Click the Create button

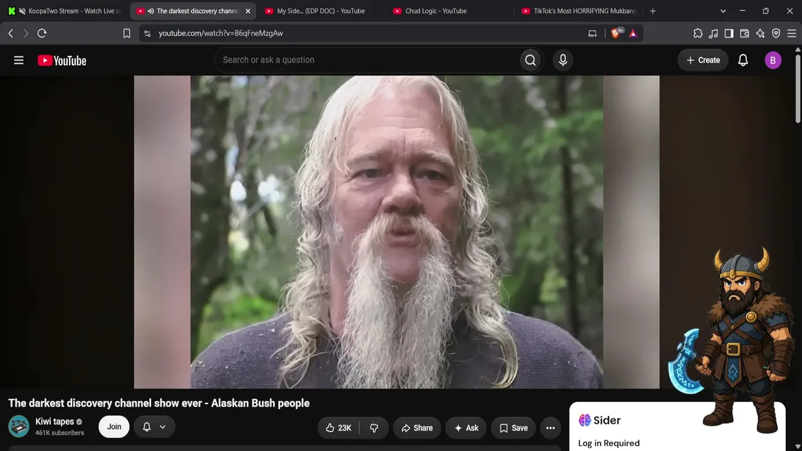[703, 60]
